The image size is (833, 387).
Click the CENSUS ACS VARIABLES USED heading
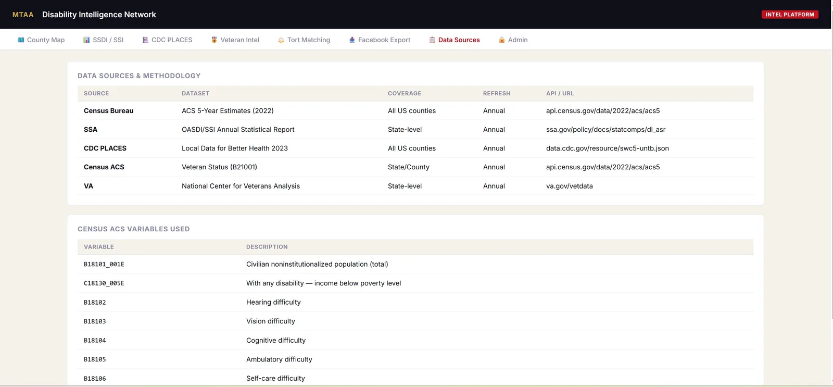[134, 229]
